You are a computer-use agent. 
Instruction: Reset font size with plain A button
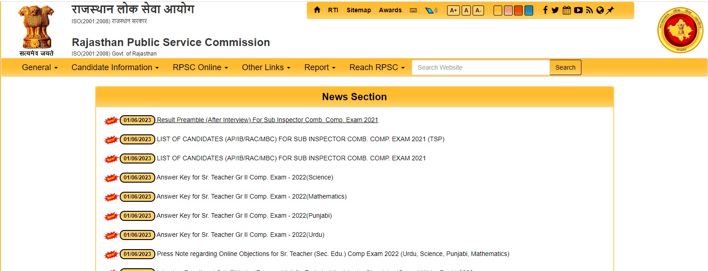click(466, 10)
